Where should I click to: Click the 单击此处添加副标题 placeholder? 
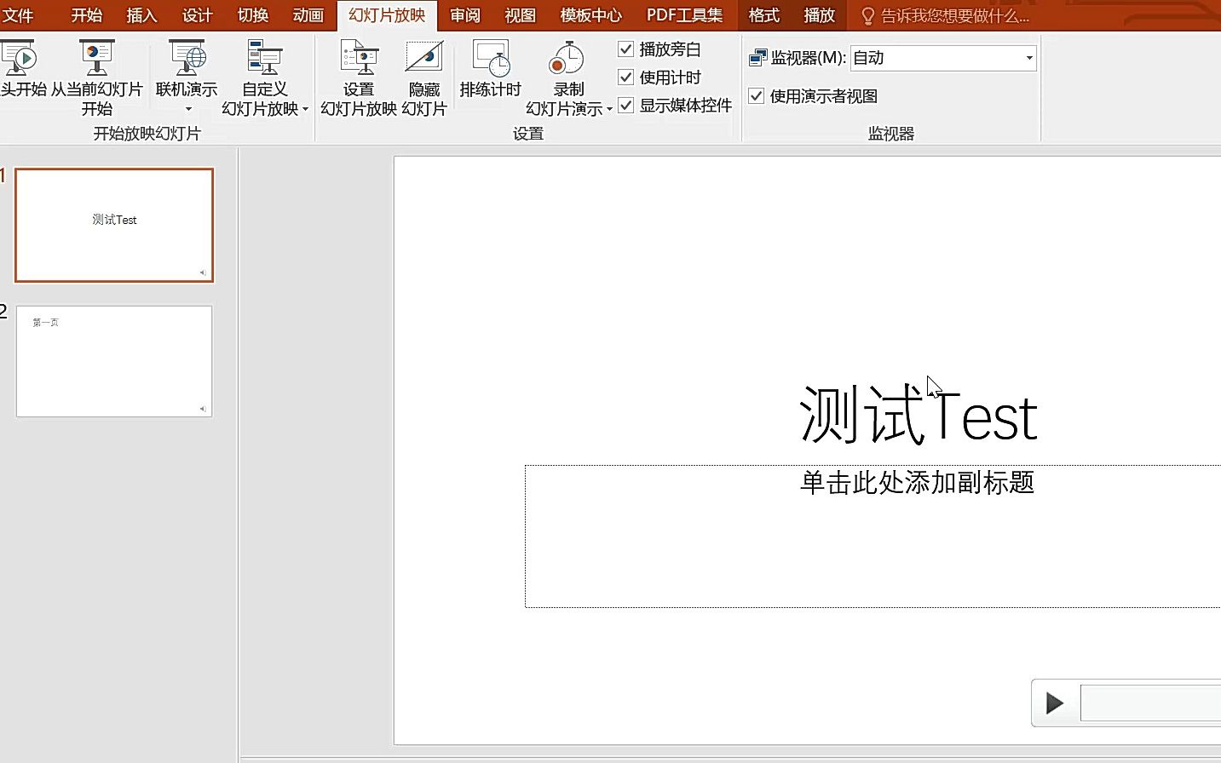click(x=917, y=483)
